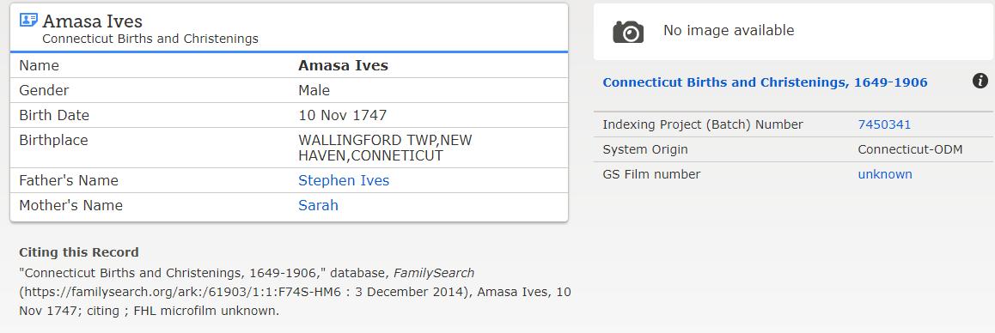Screen dimensions: 995x333
Task: Click the Connecticut Births and Christenings subtitle
Action: coord(150,39)
